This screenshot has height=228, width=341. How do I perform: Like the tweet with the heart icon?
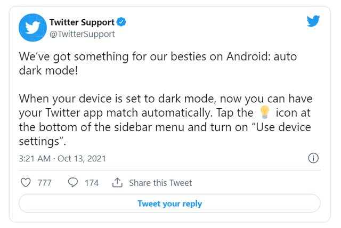click(26, 183)
